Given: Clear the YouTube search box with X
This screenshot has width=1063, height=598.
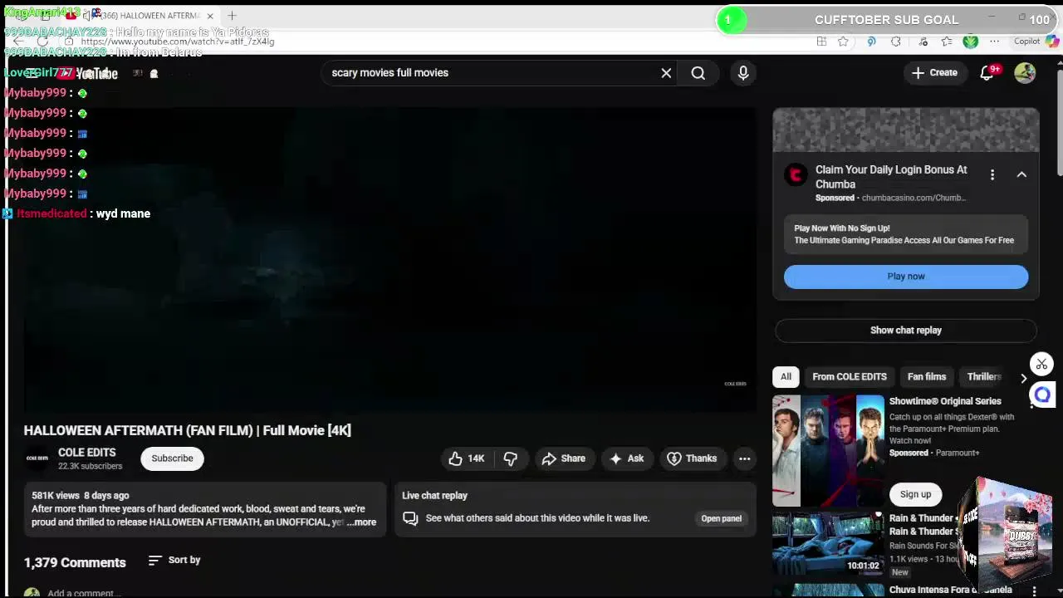Looking at the screenshot, I should (666, 73).
